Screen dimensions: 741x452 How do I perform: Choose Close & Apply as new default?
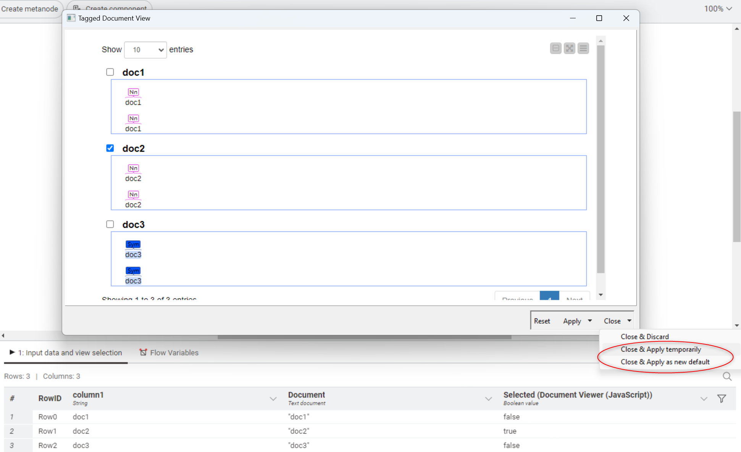coord(665,362)
